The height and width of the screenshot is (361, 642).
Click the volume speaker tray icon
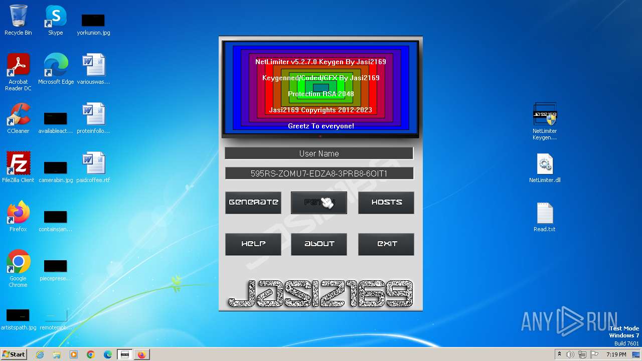click(570, 354)
